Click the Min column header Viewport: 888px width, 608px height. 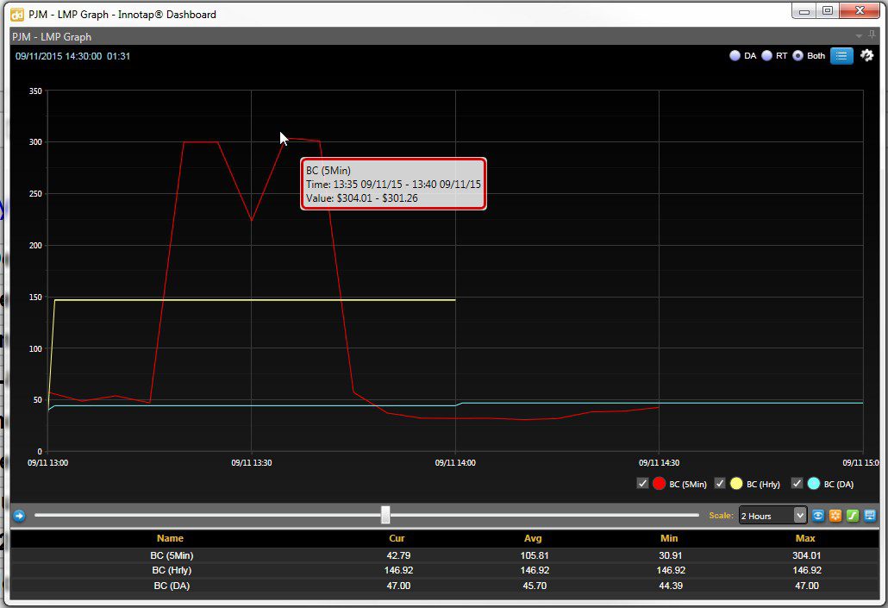(x=669, y=538)
